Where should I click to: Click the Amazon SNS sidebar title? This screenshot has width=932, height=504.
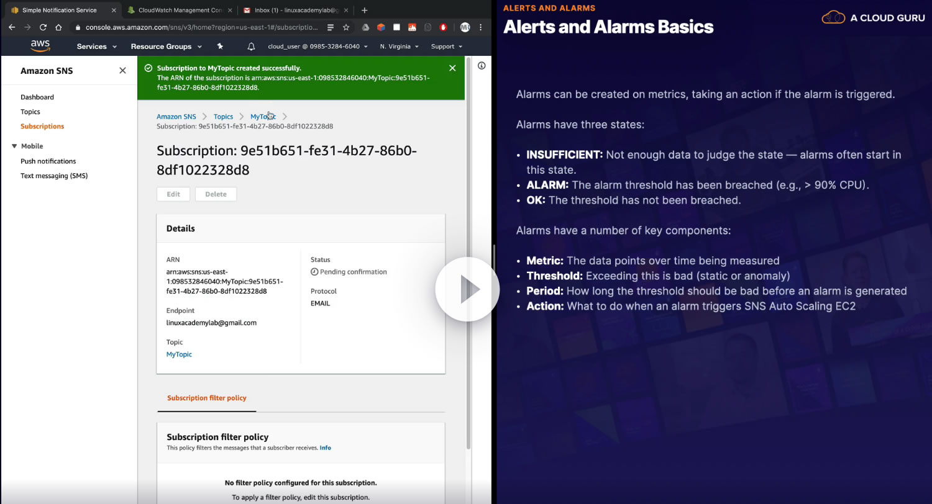point(47,71)
